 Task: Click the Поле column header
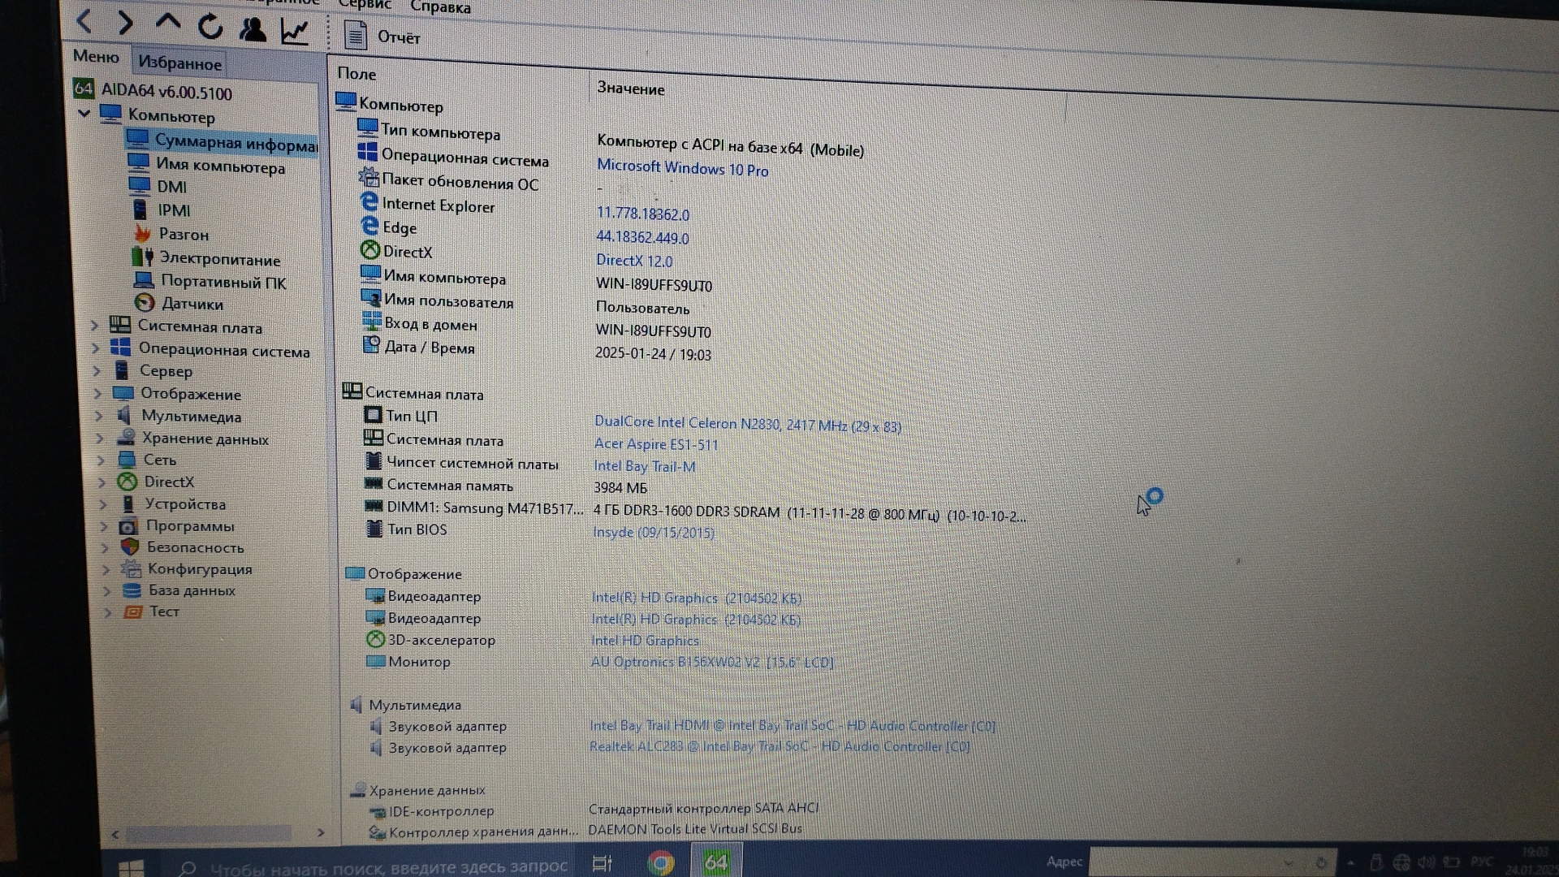(356, 74)
